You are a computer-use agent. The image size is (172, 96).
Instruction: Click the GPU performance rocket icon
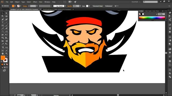(x=75, y=2)
